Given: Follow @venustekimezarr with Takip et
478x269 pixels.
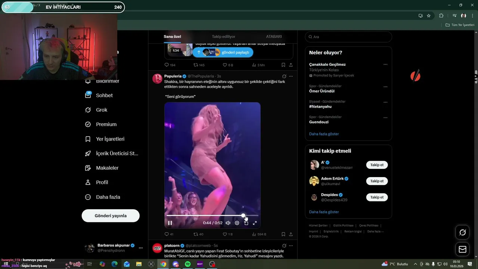Looking at the screenshot, I should point(377,165).
